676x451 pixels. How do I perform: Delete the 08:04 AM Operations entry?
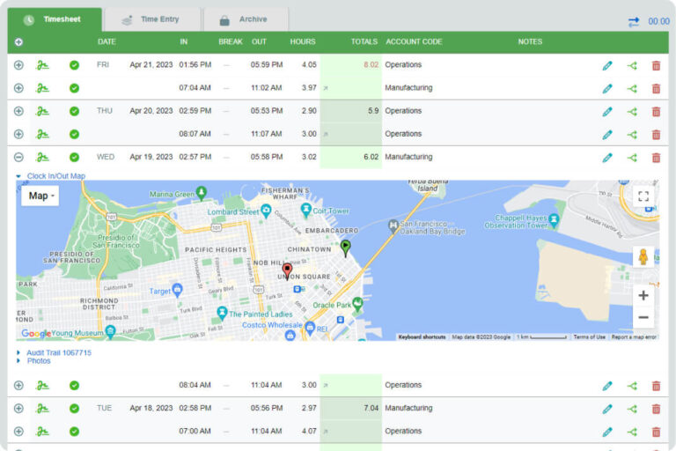click(x=656, y=386)
